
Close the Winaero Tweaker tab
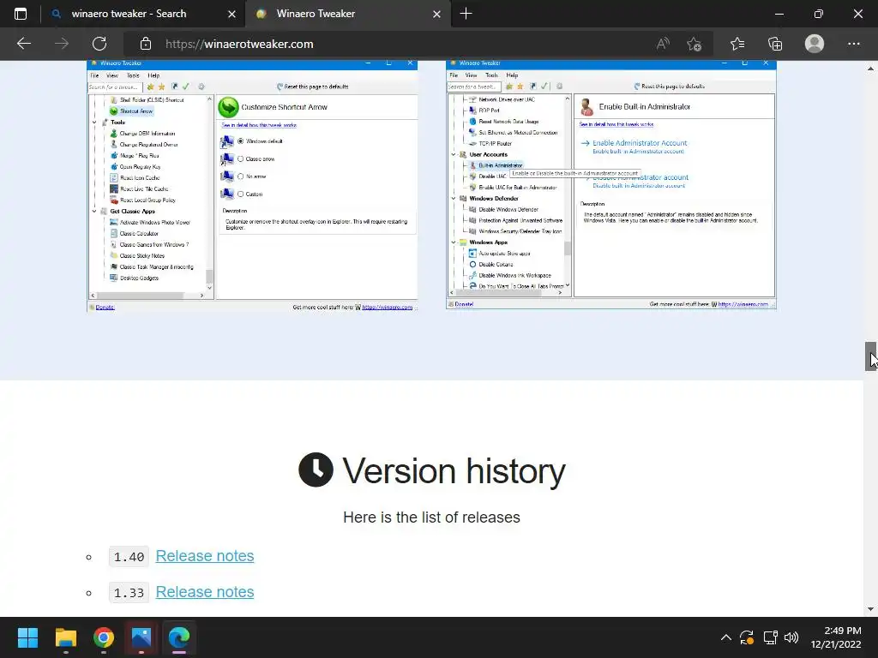click(x=436, y=14)
